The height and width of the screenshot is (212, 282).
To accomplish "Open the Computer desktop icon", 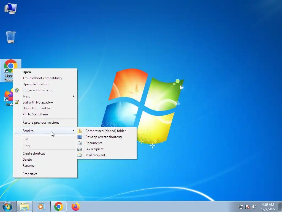I will pos(11,9).
